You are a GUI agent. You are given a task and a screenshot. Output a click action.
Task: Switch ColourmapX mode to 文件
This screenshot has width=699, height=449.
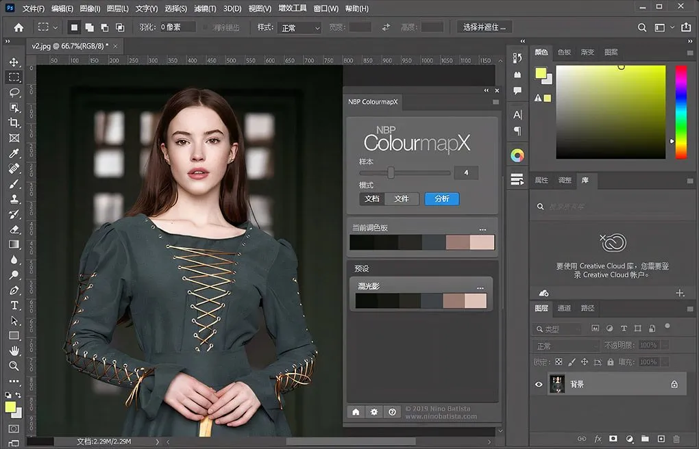(x=402, y=198)
